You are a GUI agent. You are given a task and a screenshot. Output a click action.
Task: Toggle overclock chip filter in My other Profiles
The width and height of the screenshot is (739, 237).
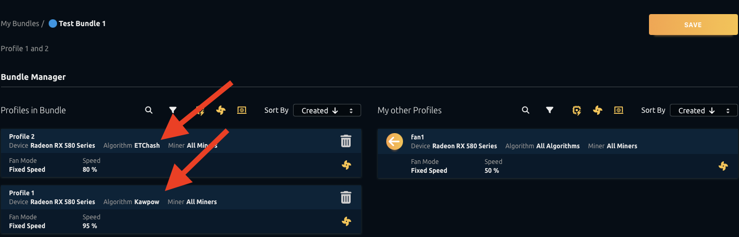coord(577,110)
